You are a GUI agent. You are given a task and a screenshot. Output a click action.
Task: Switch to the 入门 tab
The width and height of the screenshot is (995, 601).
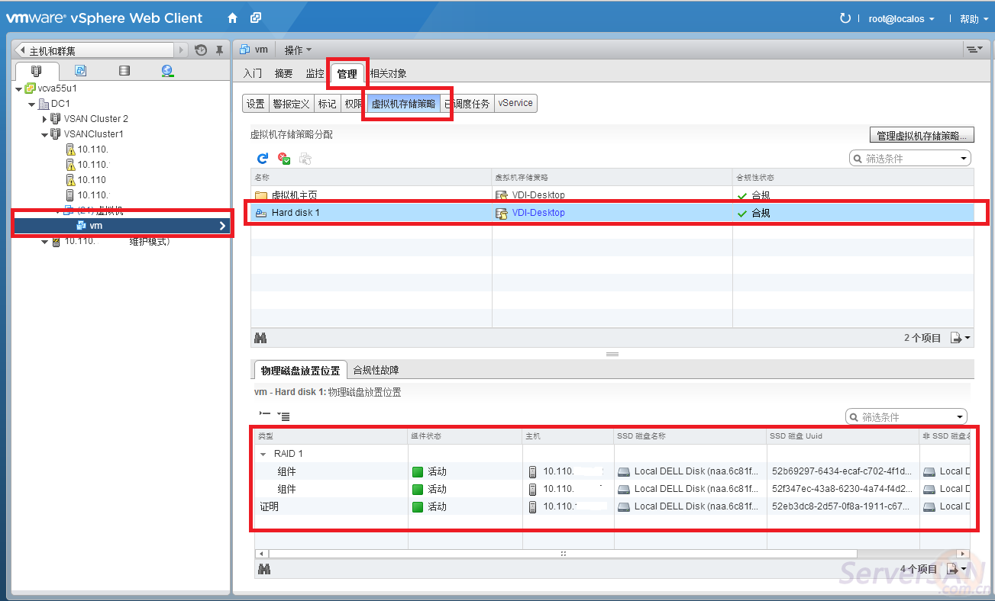[x=253, y=74]
